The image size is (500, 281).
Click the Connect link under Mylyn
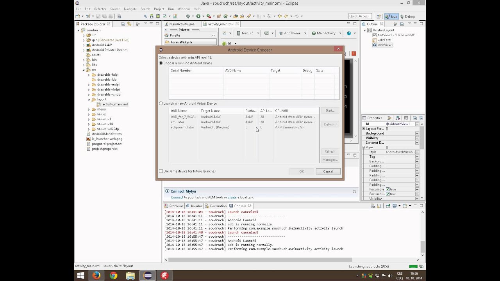pyautogui.click(x=177, y=197)
